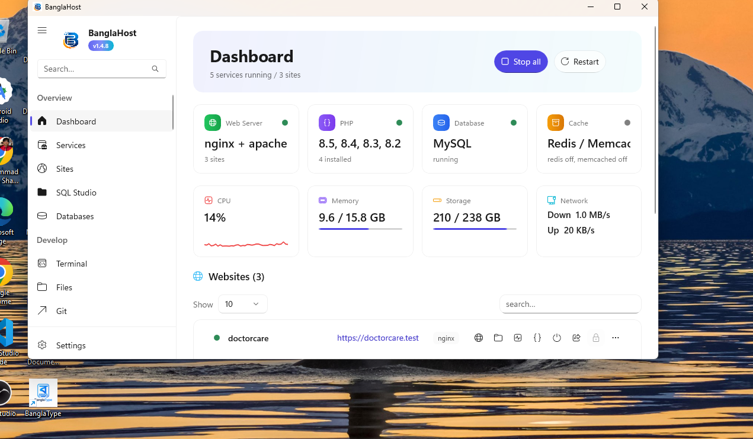Open the Services page
Image resolution: width=753 pixels, height=439 pixels.
tap(101, 145)
